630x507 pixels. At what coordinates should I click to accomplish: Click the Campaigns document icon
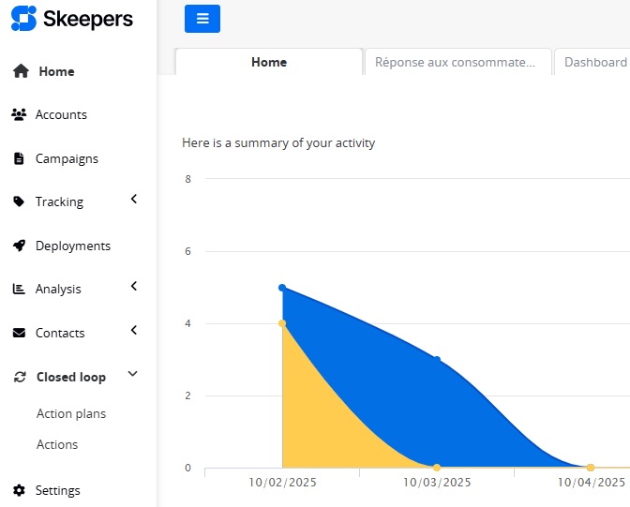(19, 158)
